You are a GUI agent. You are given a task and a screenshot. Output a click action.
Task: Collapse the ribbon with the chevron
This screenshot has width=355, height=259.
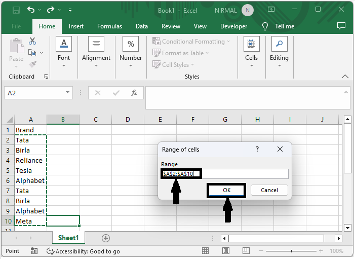345,77
